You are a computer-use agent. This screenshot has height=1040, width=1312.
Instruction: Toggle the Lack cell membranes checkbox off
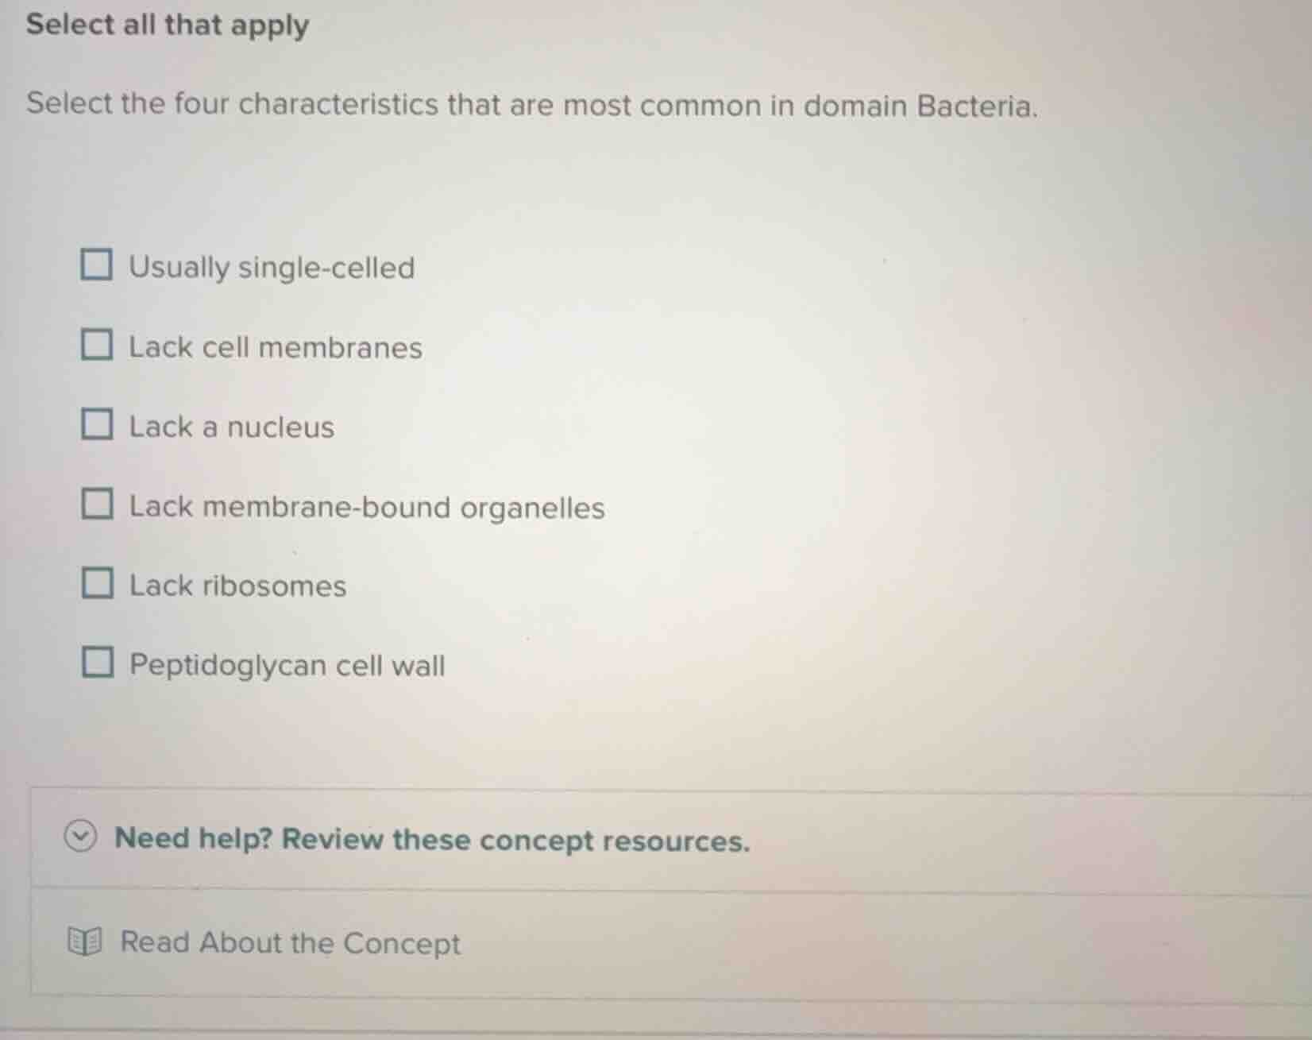point(97,345)
